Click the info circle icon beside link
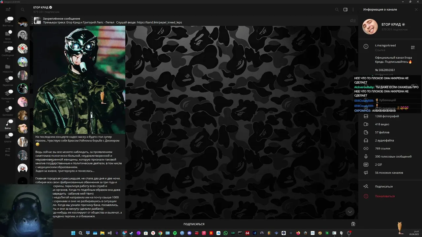The height and width of the screenshot is (237, 422). (x=366, y=46)
